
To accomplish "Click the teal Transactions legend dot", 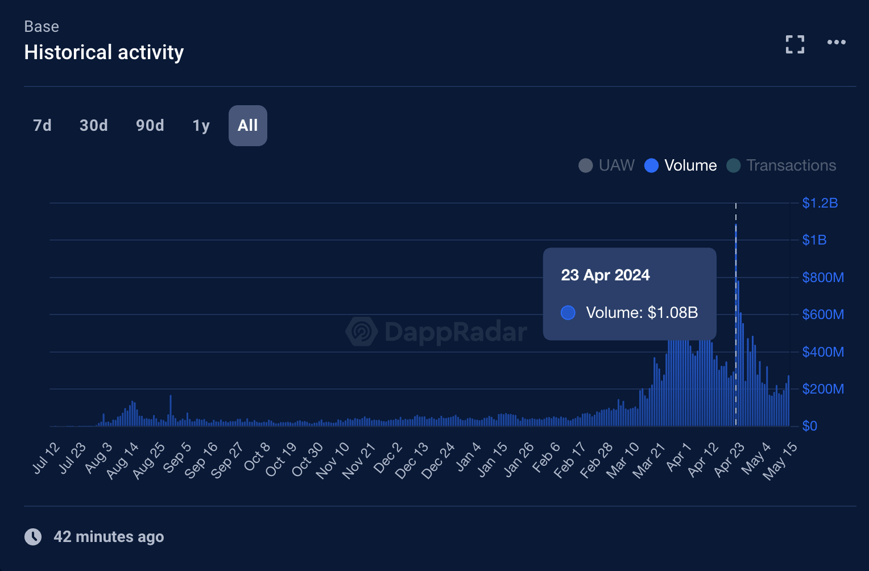I will coord(734,165).
